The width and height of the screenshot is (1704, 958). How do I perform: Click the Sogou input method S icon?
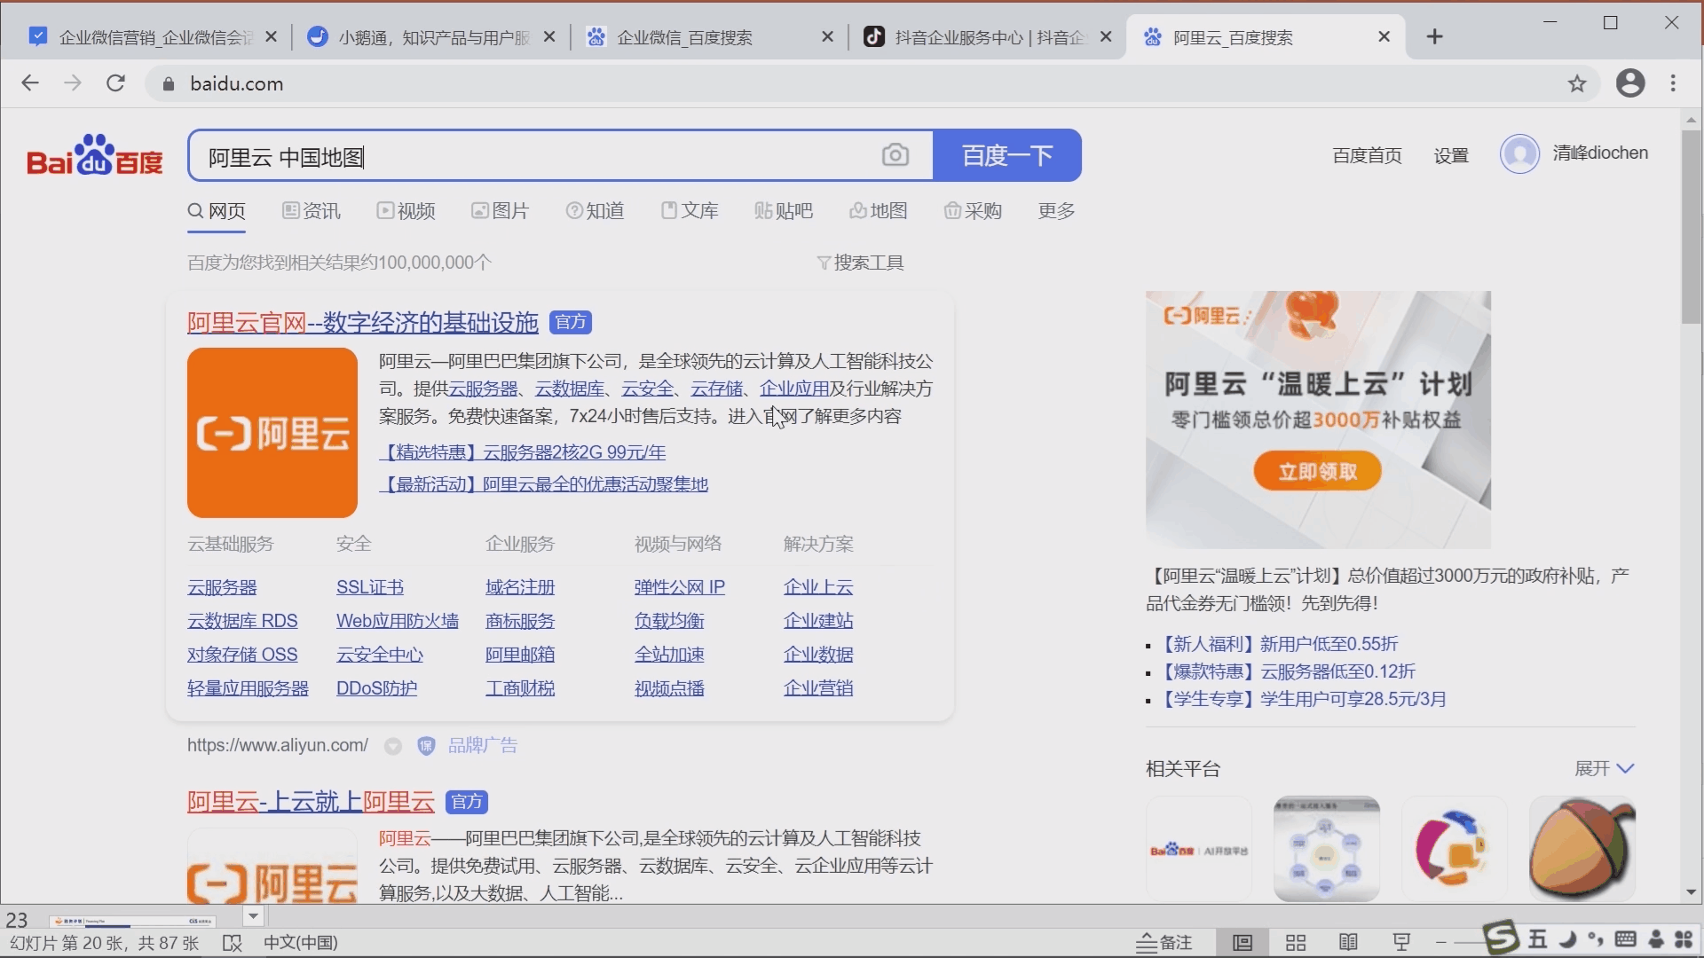pyautogui.click(x=1502, y=938)
